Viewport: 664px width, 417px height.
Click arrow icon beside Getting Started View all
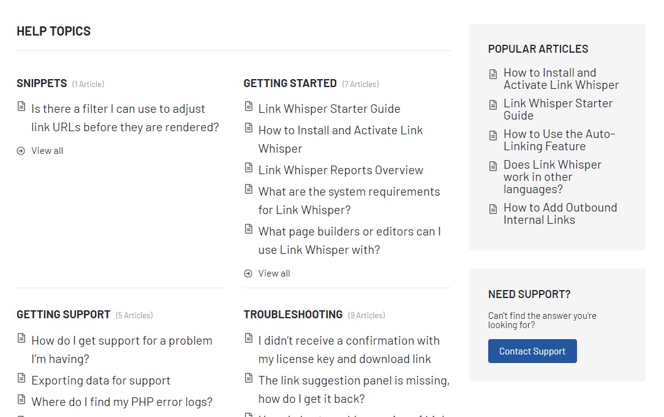[248, 274]
